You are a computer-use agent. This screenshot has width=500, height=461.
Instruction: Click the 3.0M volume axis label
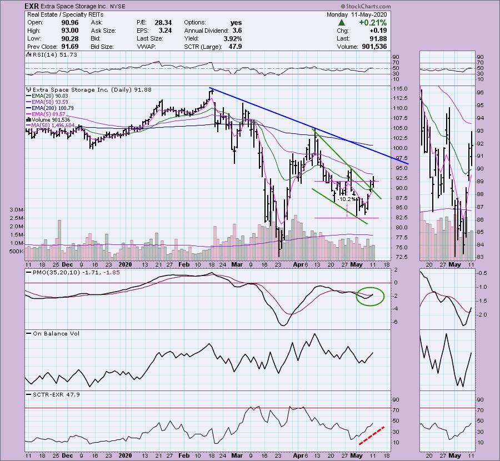click(x=17, y=210)
